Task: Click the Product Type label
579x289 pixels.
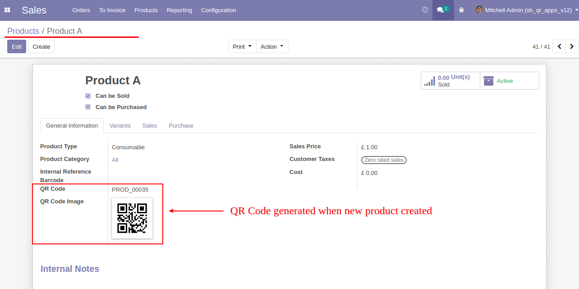Action: tap(59, 147)
